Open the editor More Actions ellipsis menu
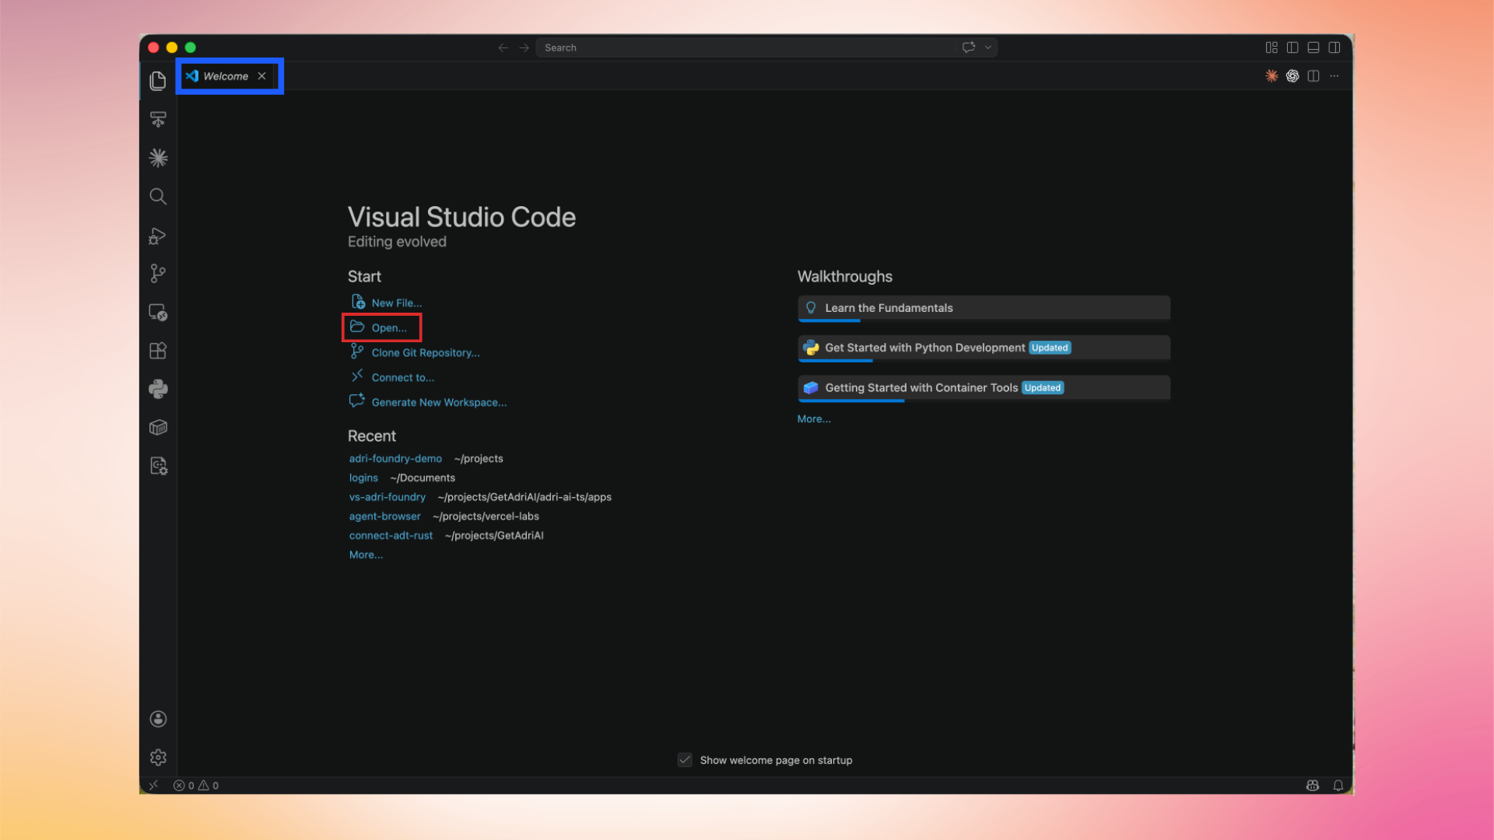This screenshot has height=840, width=1494. pyautogui.click(x=1334, y=76)
